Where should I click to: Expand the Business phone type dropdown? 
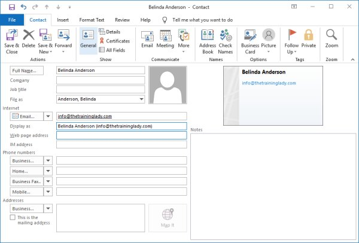point(48,161)
